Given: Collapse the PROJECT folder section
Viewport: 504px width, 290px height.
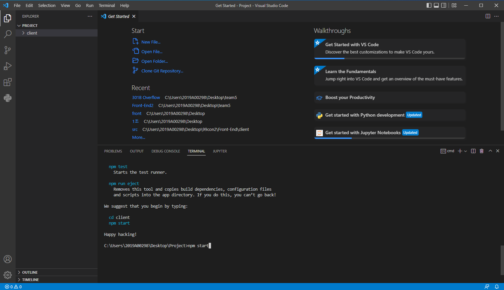Looking at the screenshot, I should click(x=56, y=26).
